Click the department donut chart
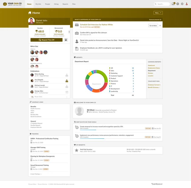 click(96, 81)
